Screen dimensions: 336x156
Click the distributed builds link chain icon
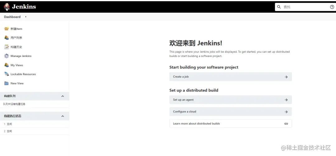point(286,124)
